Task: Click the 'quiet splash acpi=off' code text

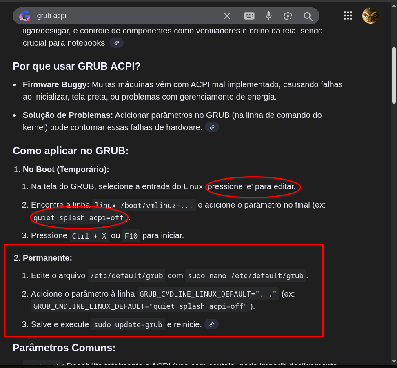Action: [x=78, y=218]
